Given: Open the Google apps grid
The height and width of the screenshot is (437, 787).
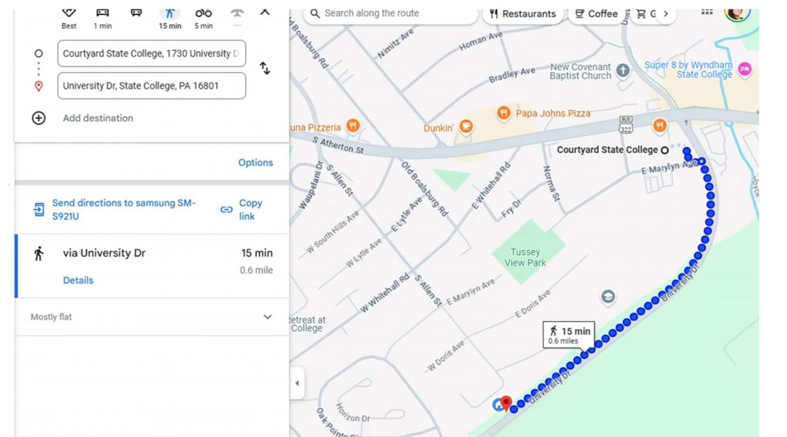Looking at the screenshot, I should [x=707, y=13].
